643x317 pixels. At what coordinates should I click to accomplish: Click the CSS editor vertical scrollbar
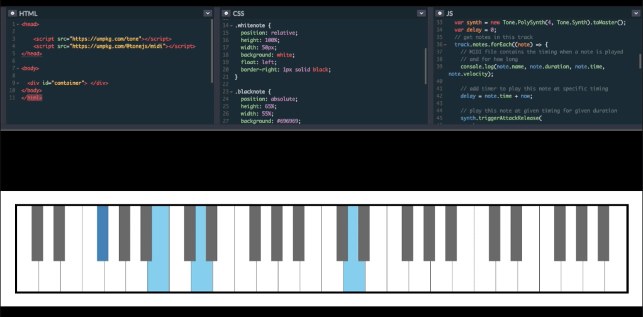(425, 65)
